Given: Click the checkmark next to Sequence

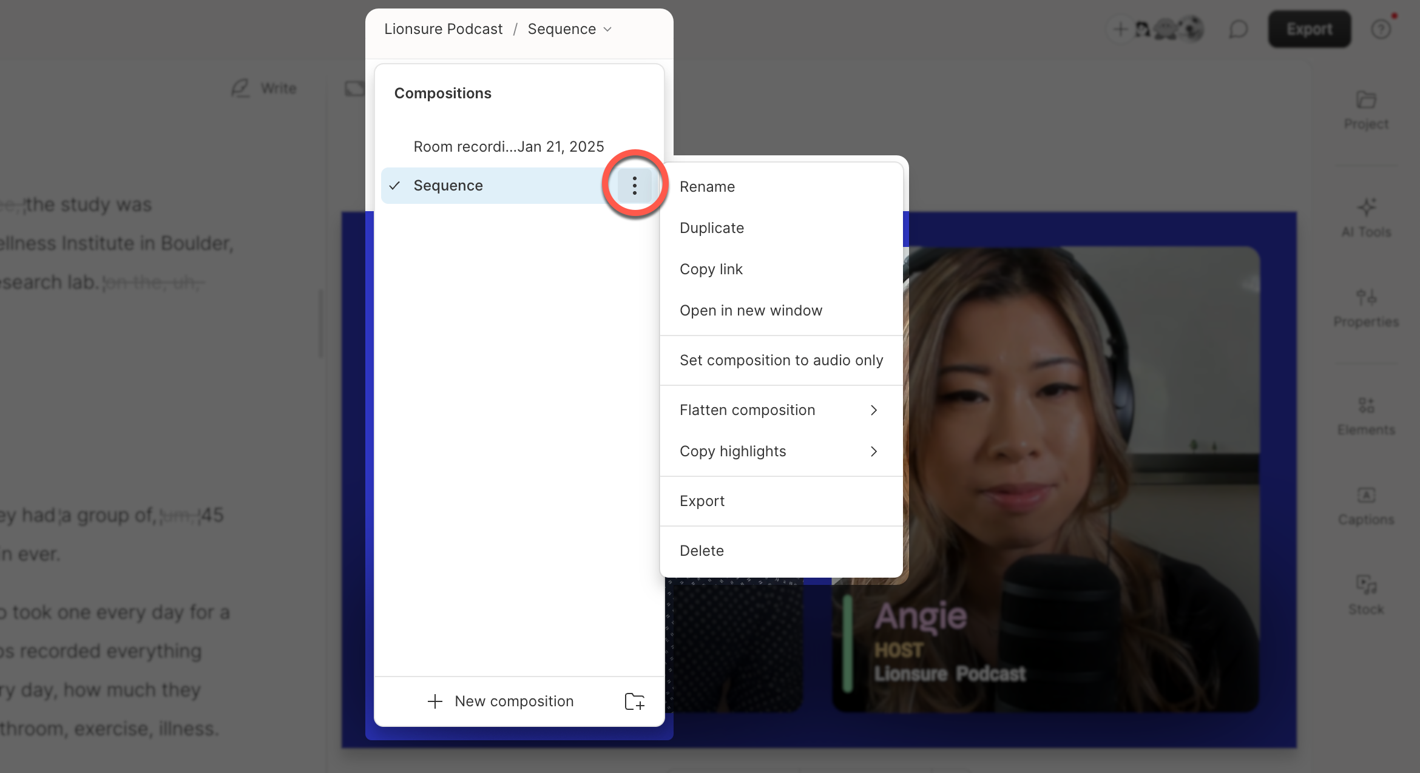Looking at the screenshot, I should tap(395, 185).
